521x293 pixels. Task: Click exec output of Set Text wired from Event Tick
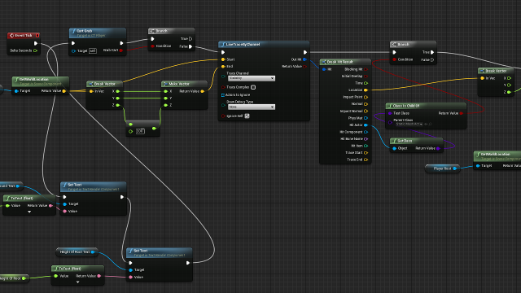(x=122, y=197)
